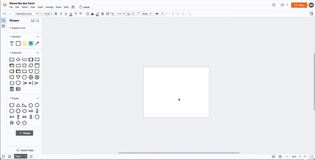The width and height of the screenshot is (315, 160).
Task: Toggle fullscreen mode in bottom corner
Action: pyautogui.click(x=312, y=157)
